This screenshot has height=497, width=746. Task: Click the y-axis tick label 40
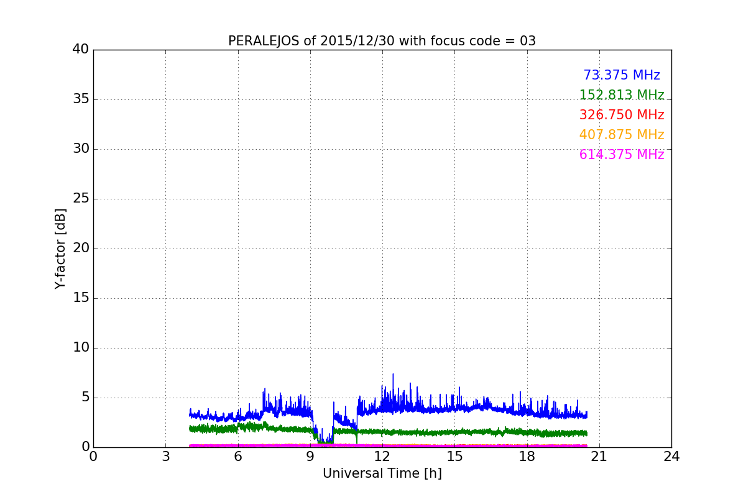click(x=81, y=50)
